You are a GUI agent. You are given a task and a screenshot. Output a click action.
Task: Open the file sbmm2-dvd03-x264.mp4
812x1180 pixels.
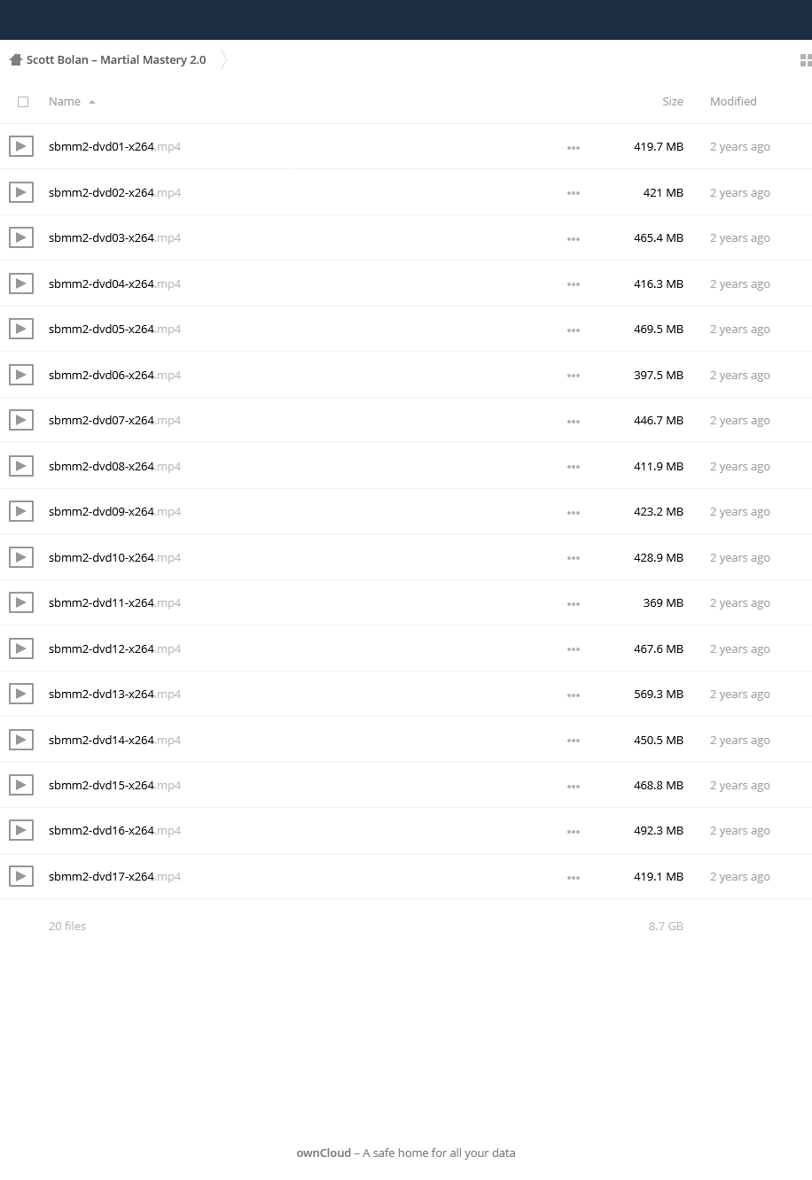pos(114,237)
